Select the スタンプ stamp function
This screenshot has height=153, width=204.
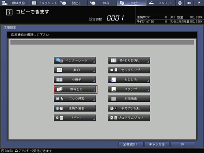click(129, 89)
